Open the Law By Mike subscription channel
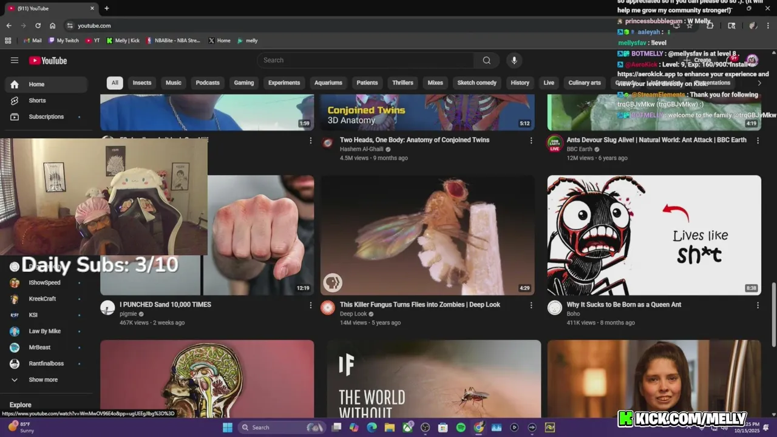Screen dimensions: 777x437 (46, 331)
